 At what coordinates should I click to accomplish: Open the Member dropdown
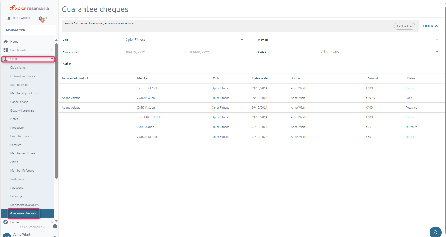(x=380, y=40)
